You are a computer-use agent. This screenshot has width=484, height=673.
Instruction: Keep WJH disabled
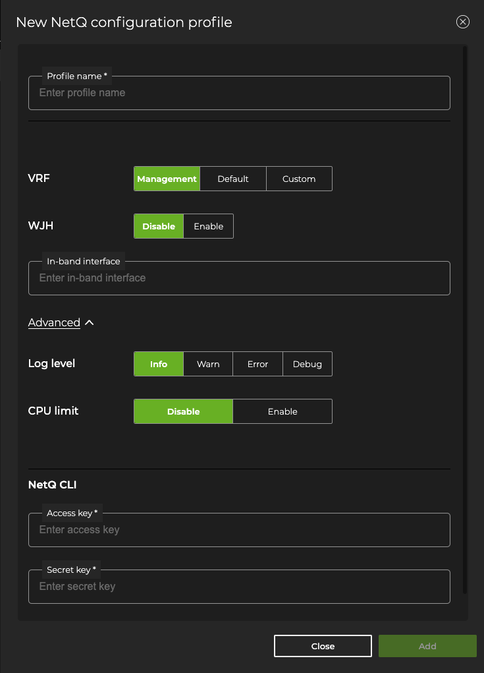(x=158, y=225)
